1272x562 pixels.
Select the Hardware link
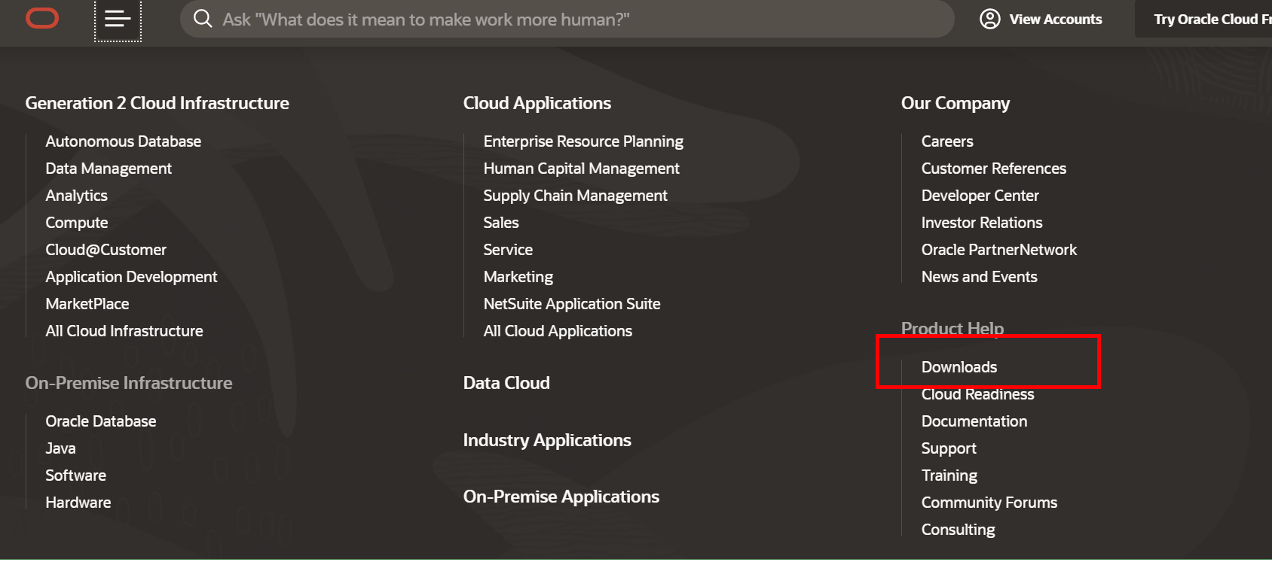78,503
